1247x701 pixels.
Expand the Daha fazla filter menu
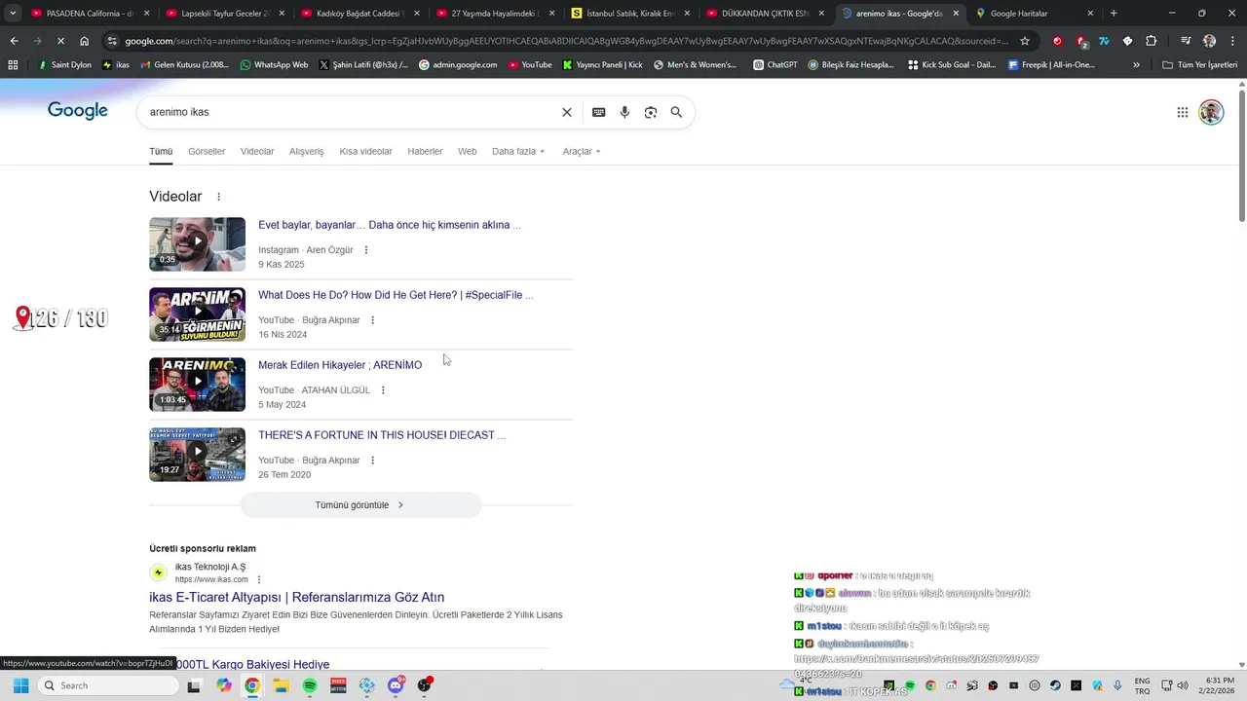[518, 151]
